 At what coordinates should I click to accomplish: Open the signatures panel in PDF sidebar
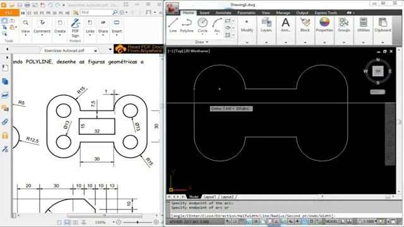(5, 149)
